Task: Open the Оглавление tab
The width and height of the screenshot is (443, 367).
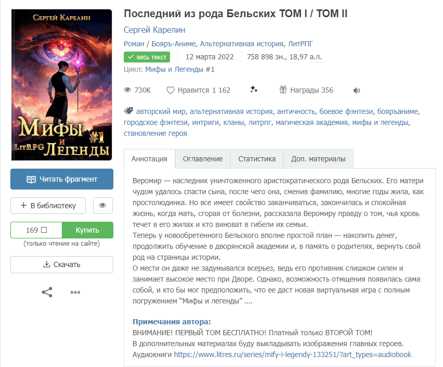Action: tap(203, 159)
